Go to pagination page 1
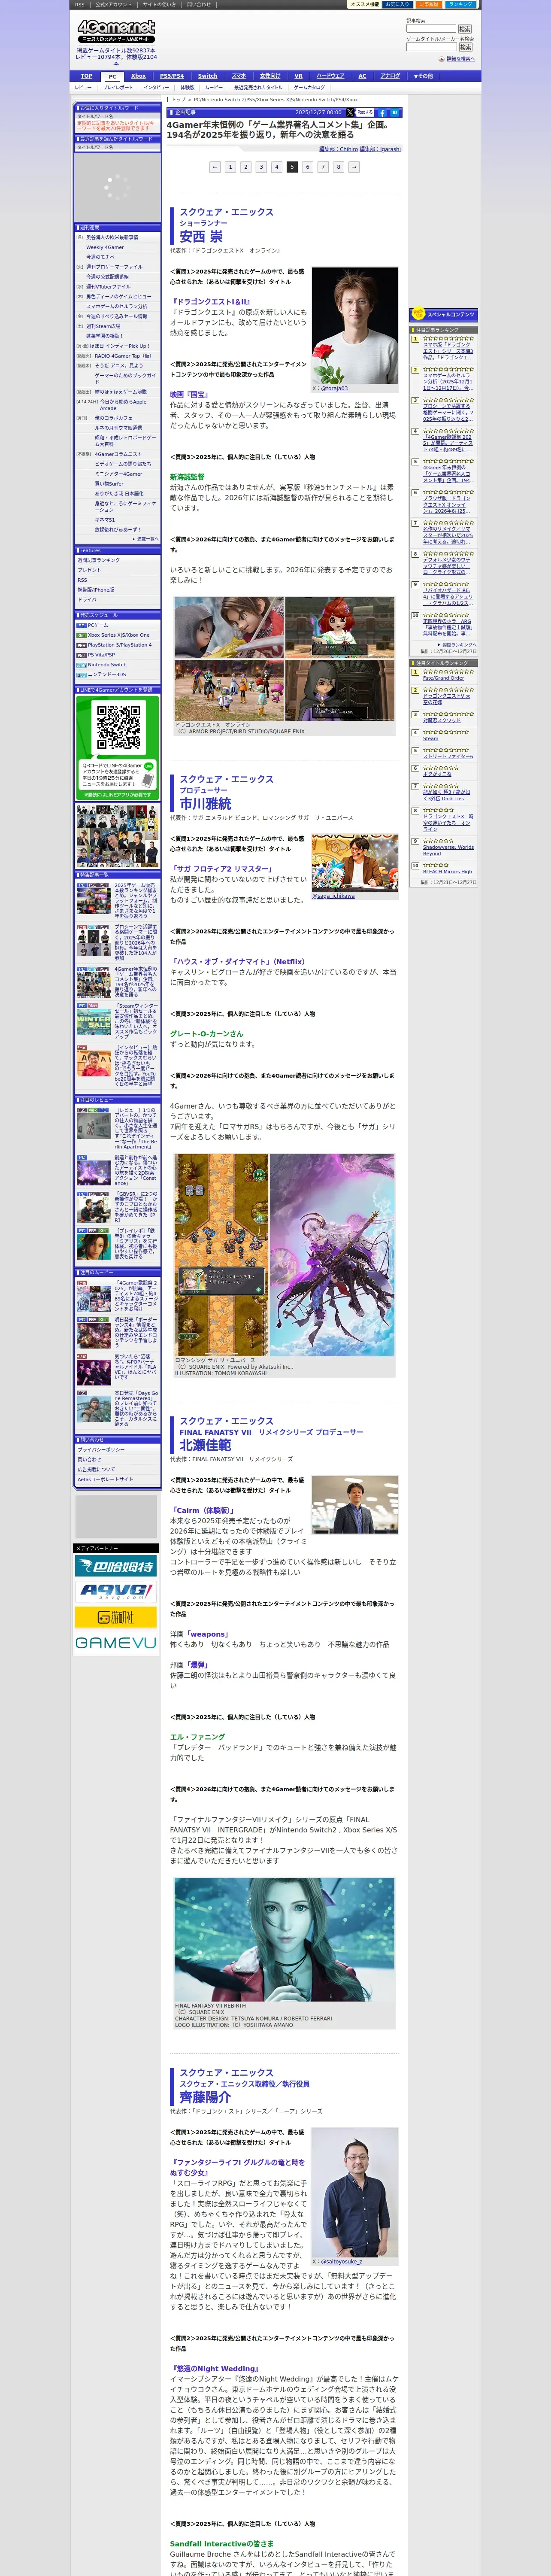This screenshot has height=2576, width=551. pos(230,167)
